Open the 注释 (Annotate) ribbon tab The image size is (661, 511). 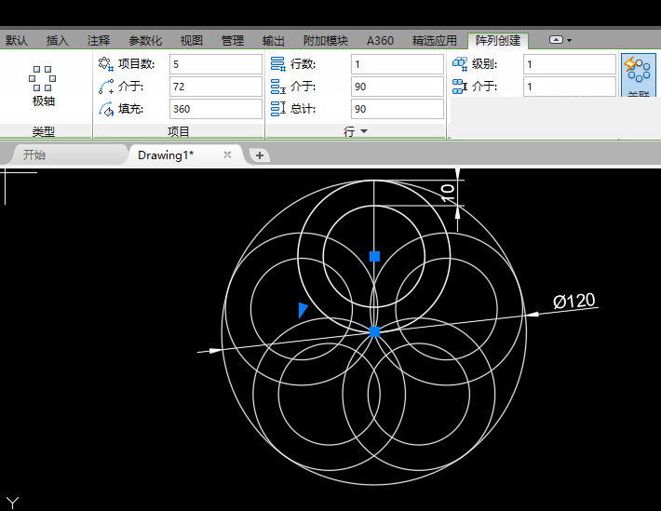(x=99, y=41)
